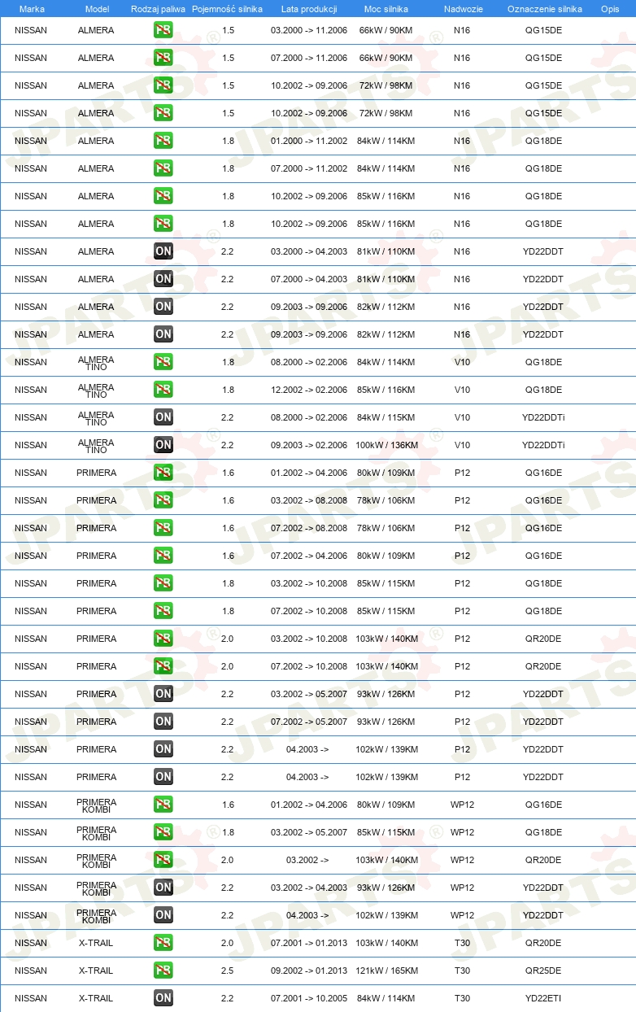Select NISSAN cell in the QR25DE row
636x1012 pixels.
point(31,971)
